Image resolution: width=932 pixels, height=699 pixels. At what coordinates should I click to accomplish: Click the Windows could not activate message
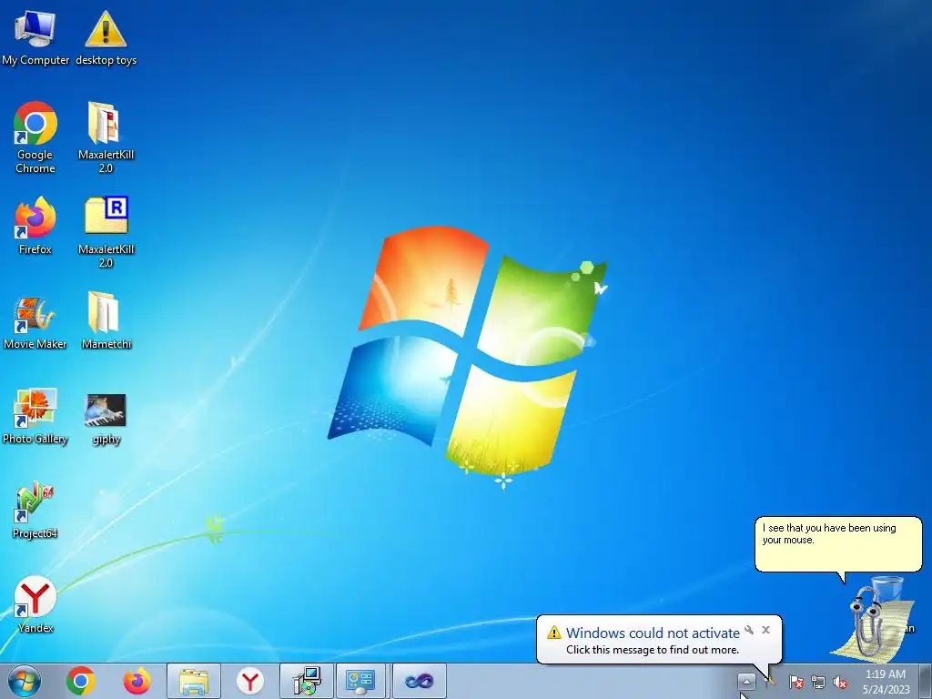click(653, 633)
